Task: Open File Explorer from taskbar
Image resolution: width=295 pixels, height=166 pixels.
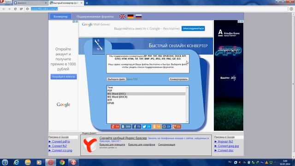Action: (x=28, y=162)
